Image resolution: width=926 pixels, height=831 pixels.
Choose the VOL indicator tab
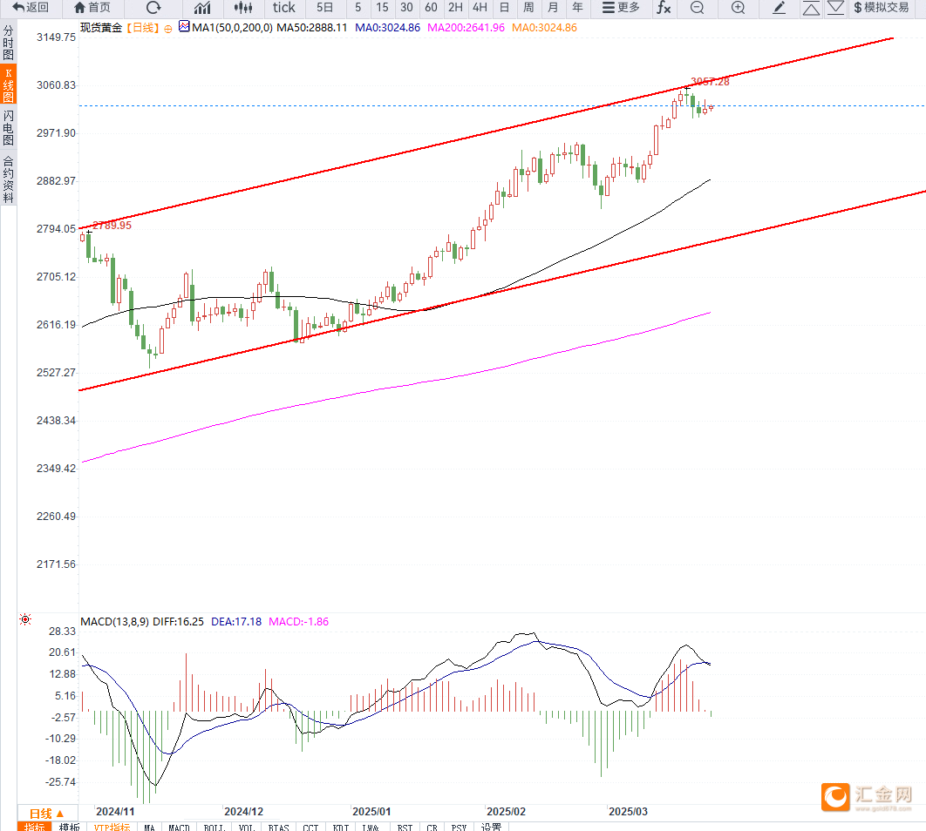click(x=247, y=827)
